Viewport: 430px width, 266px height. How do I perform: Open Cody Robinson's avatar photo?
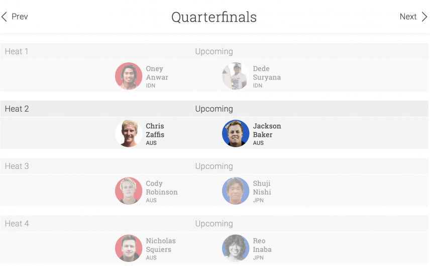click(x=129, y=191)
